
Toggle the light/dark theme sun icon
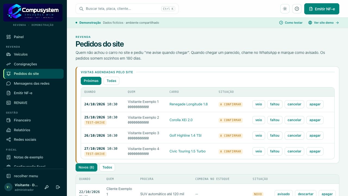(285, 9)
